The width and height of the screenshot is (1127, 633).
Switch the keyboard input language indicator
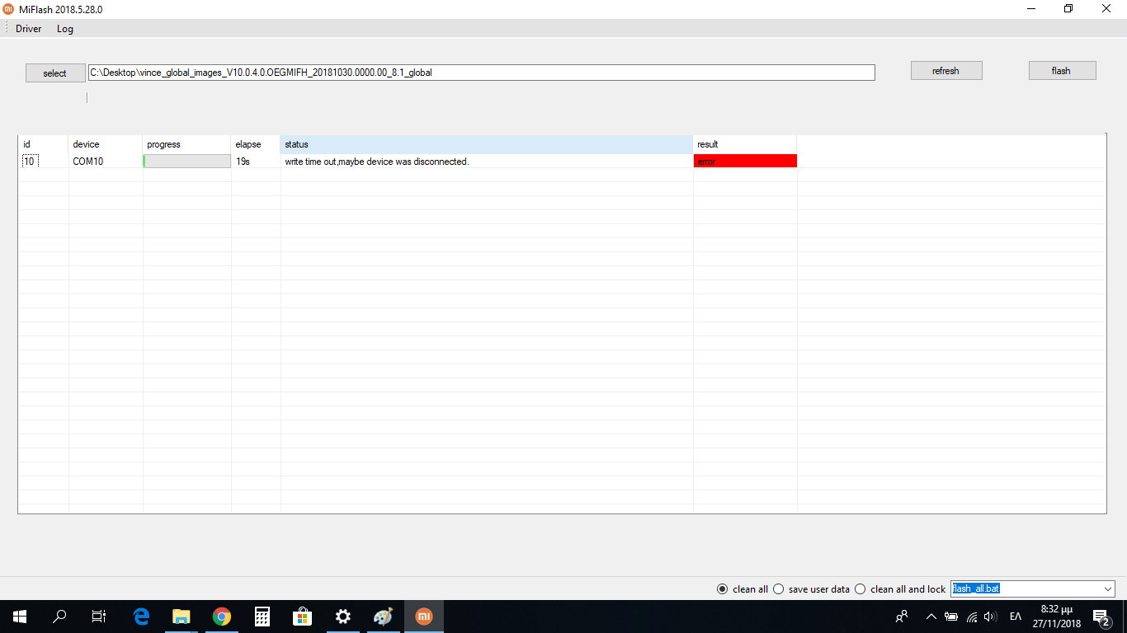click(x=1016, y=617)
